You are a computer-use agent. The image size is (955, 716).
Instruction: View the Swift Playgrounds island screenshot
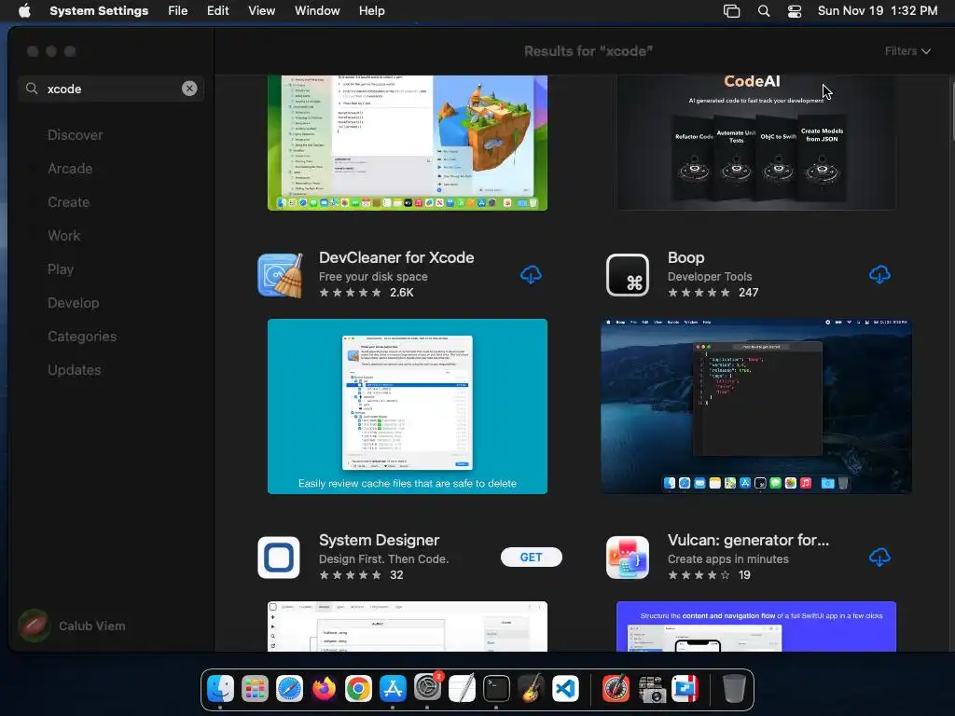click(407, 142)
